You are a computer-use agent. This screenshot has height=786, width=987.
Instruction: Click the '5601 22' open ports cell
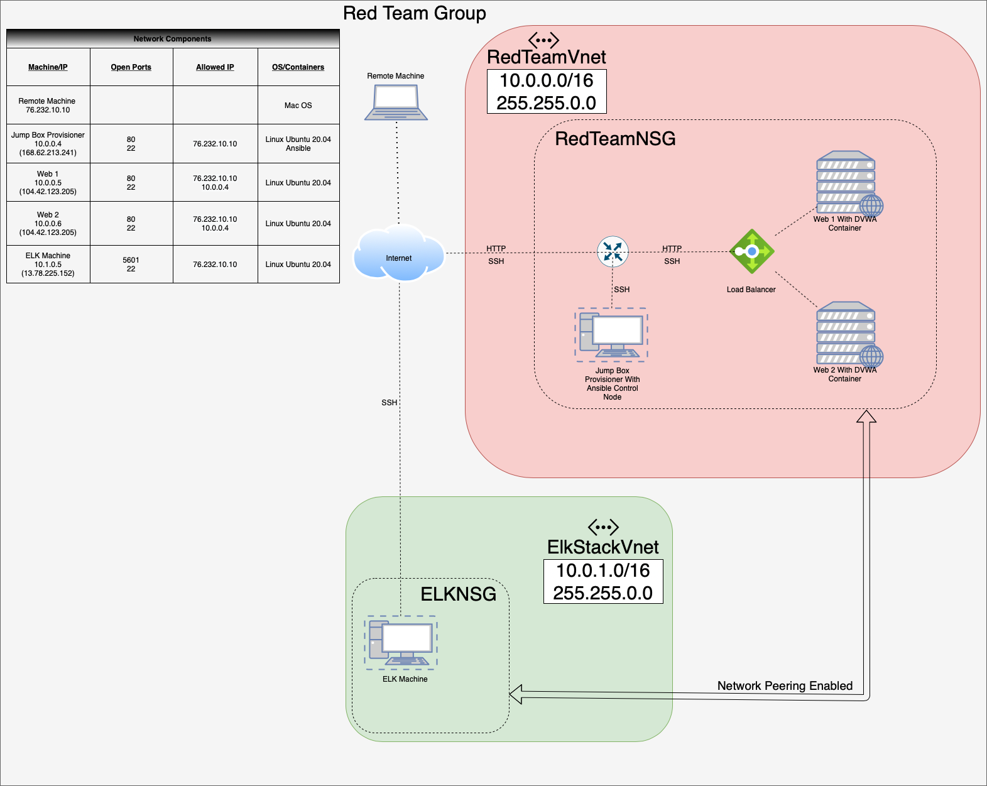131,265
